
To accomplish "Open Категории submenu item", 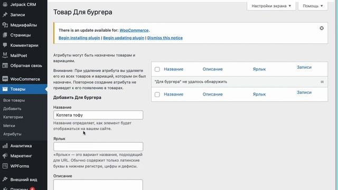I will point(13,117).
